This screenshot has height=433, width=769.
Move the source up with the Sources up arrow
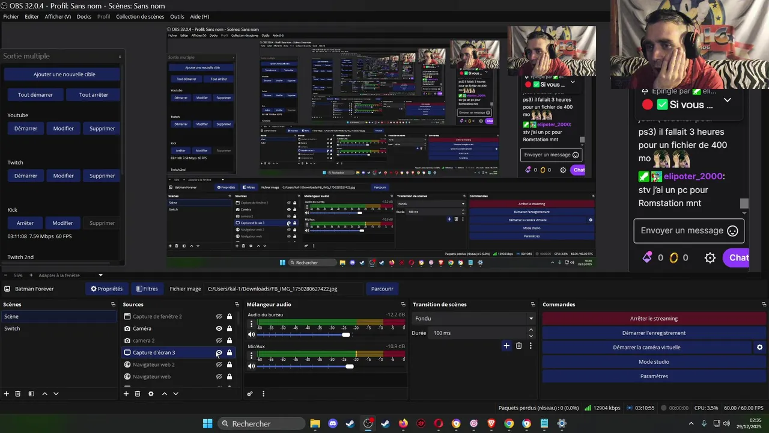[x=164, y=394]
